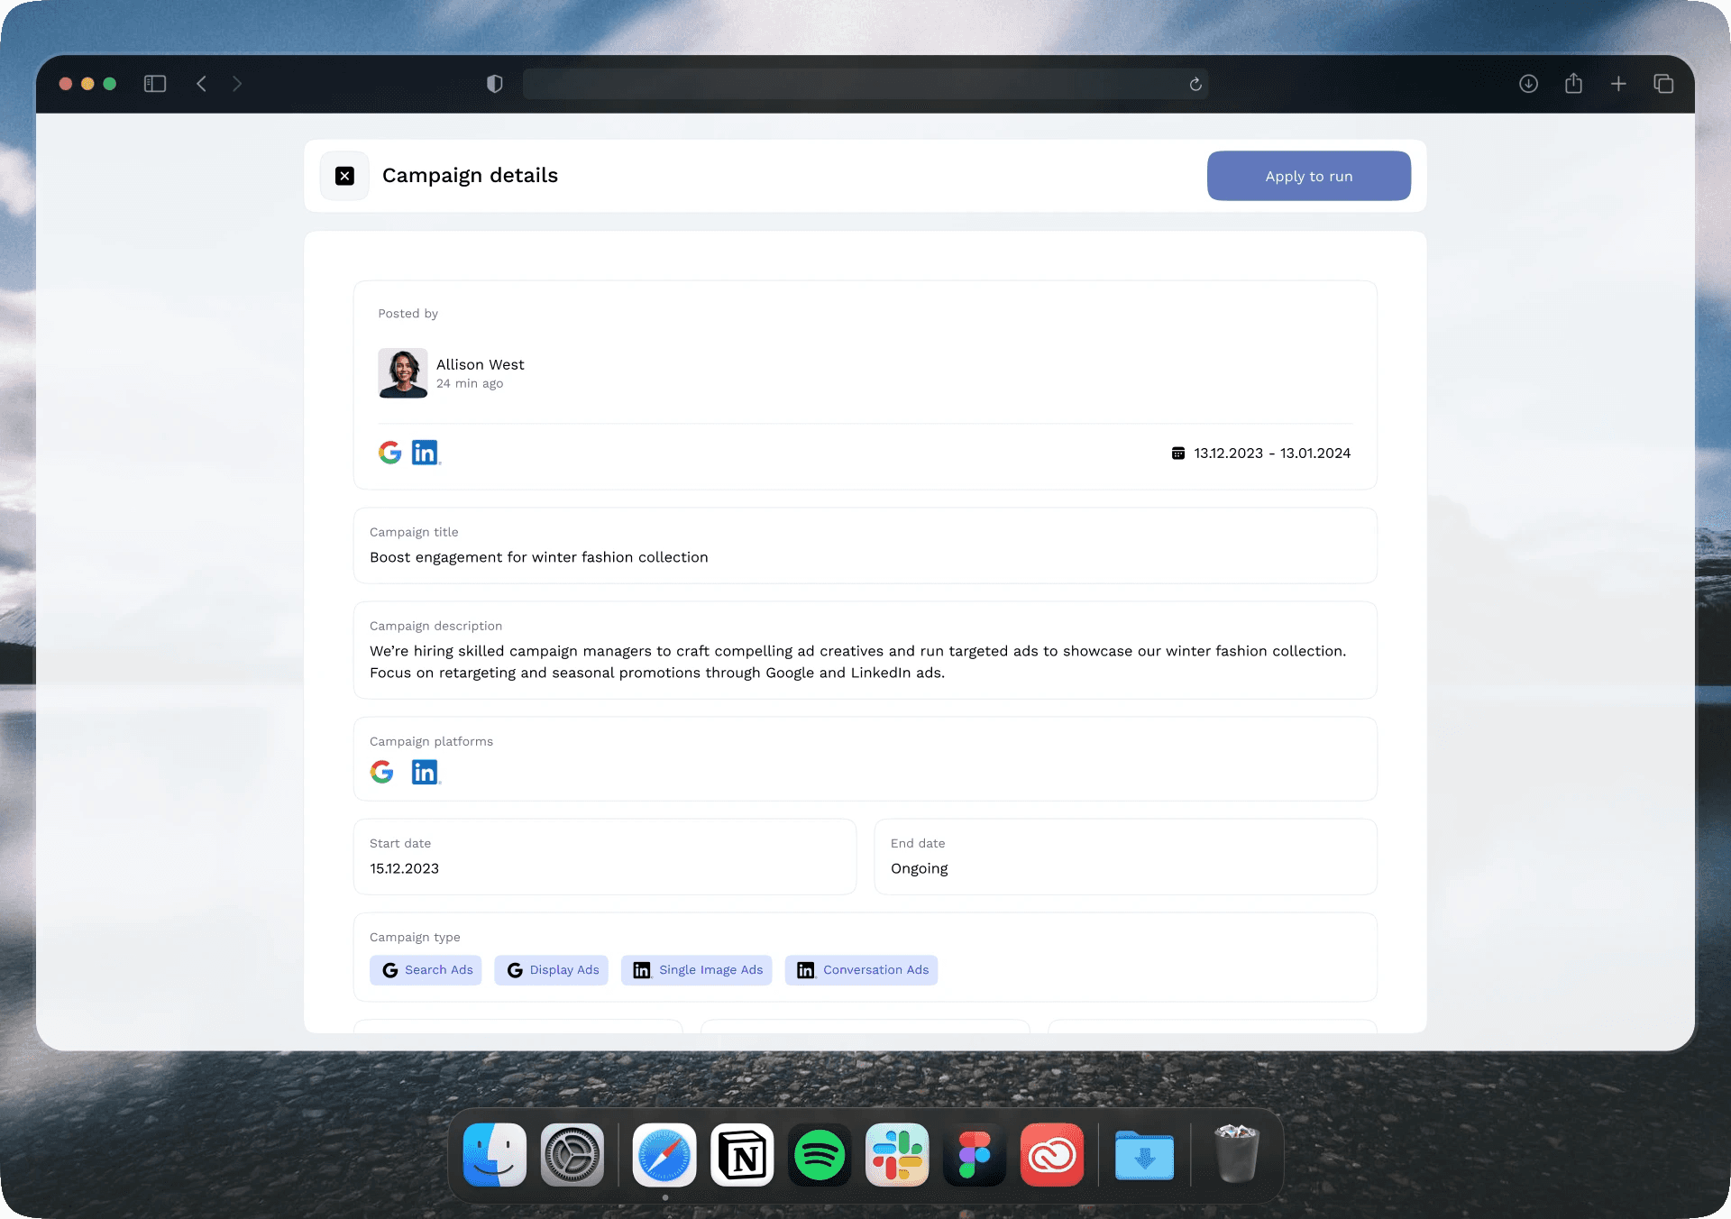
Task: Select the Display Ads tag
Action: 551,970
